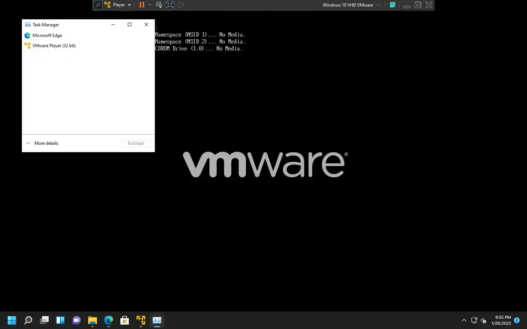The image size is (527, 329).
Task: Click the double-chevron icon beside VM name
Action: point(379,5)
